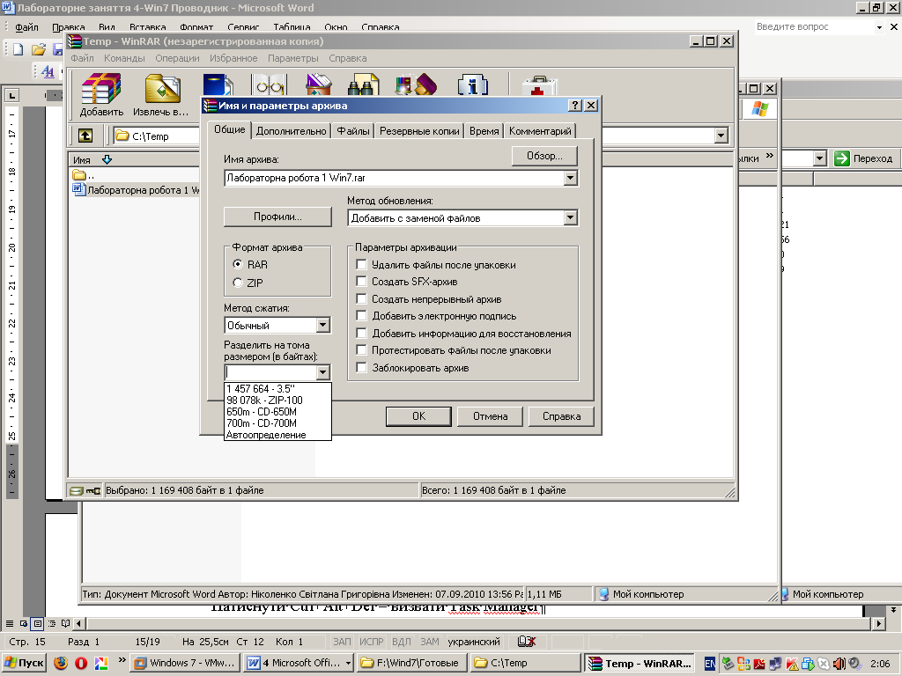902x676 pixels.
Task: Choose 98 078k - ZIP-100 volume size
Action: coord(277,400)
